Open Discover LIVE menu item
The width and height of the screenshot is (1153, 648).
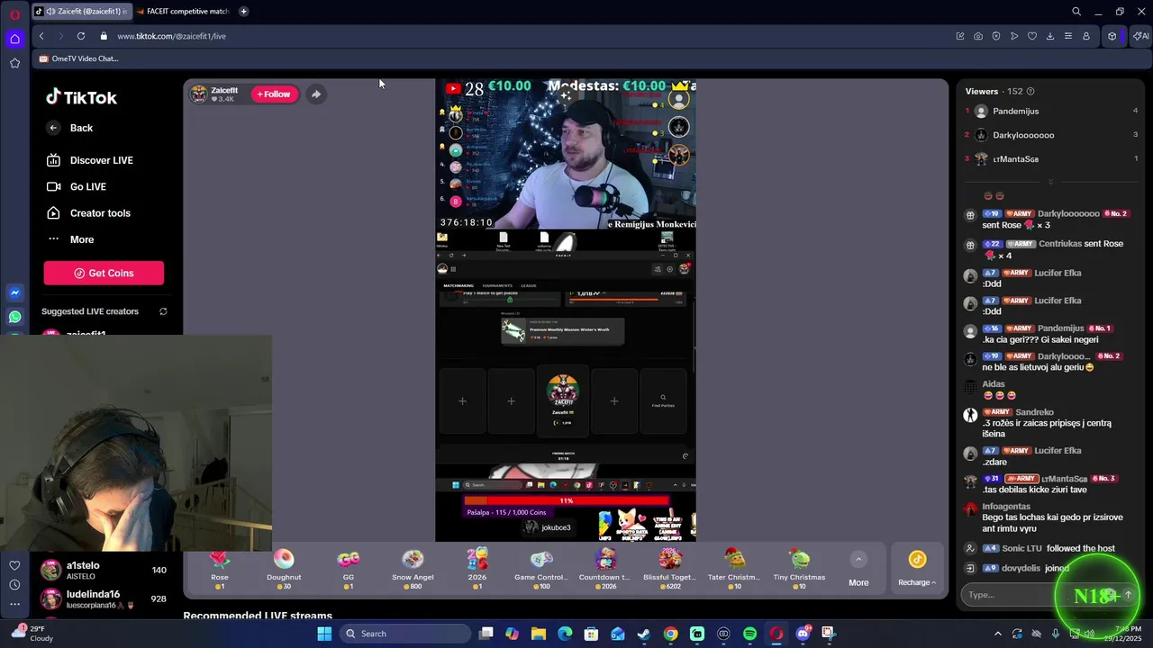pyautogui.click(x=90, y=160)
